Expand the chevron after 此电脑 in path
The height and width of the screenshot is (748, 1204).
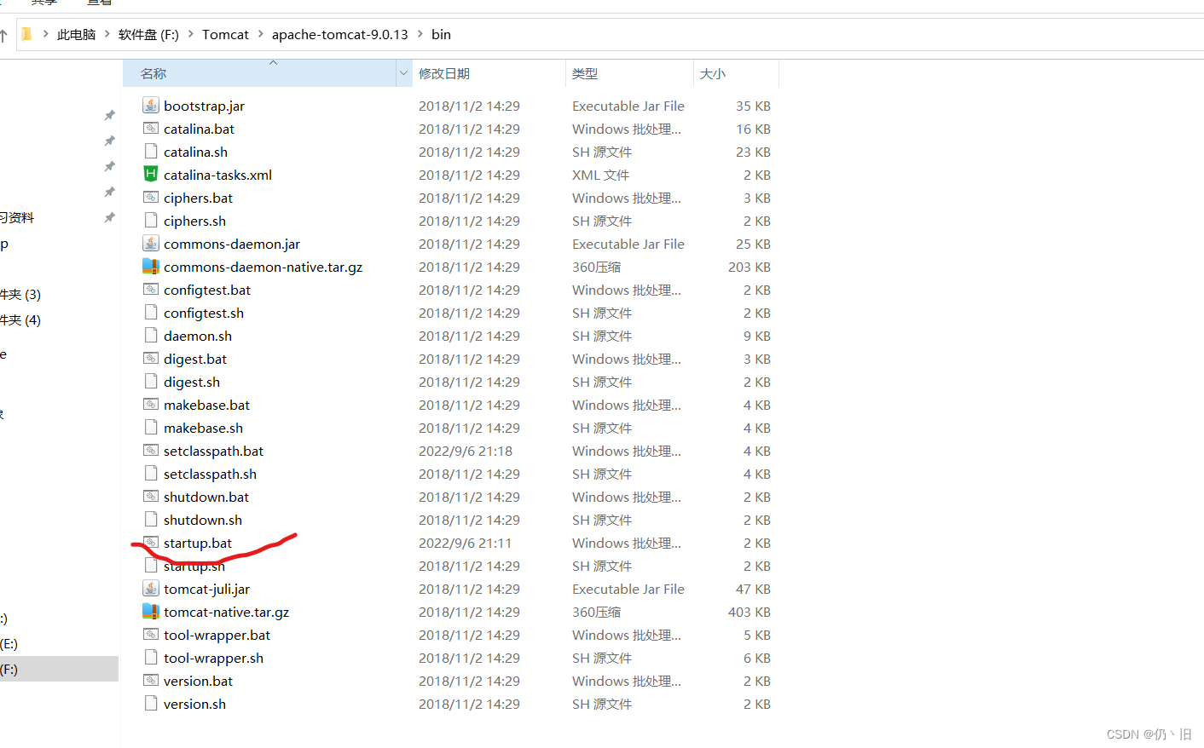coord(107,34)
